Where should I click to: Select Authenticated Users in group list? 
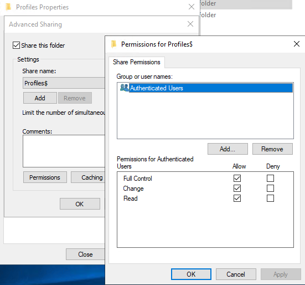pyautogui.click(x=206, y=88)
